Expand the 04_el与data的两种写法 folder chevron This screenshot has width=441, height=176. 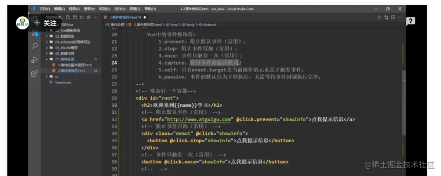[47, 42]
